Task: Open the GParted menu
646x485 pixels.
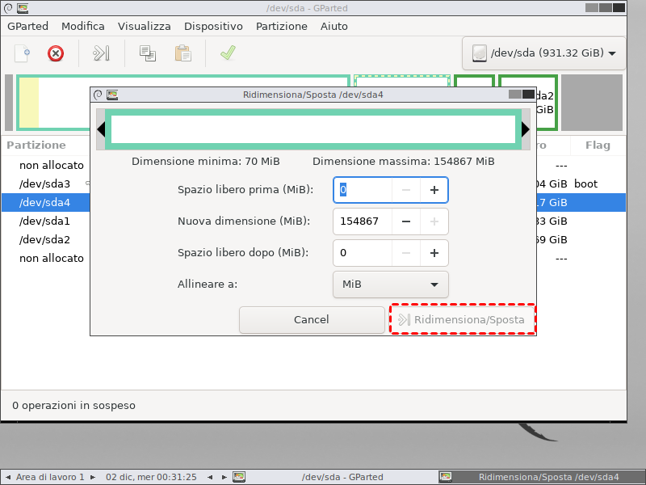Action: pos(27,26)
